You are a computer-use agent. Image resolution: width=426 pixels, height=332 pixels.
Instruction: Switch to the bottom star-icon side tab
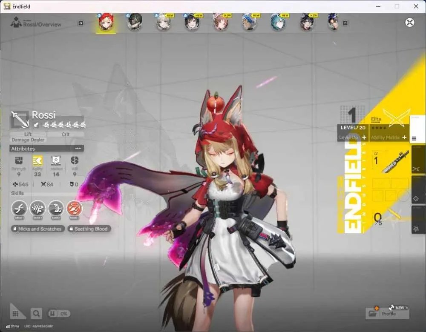[418, 220]
